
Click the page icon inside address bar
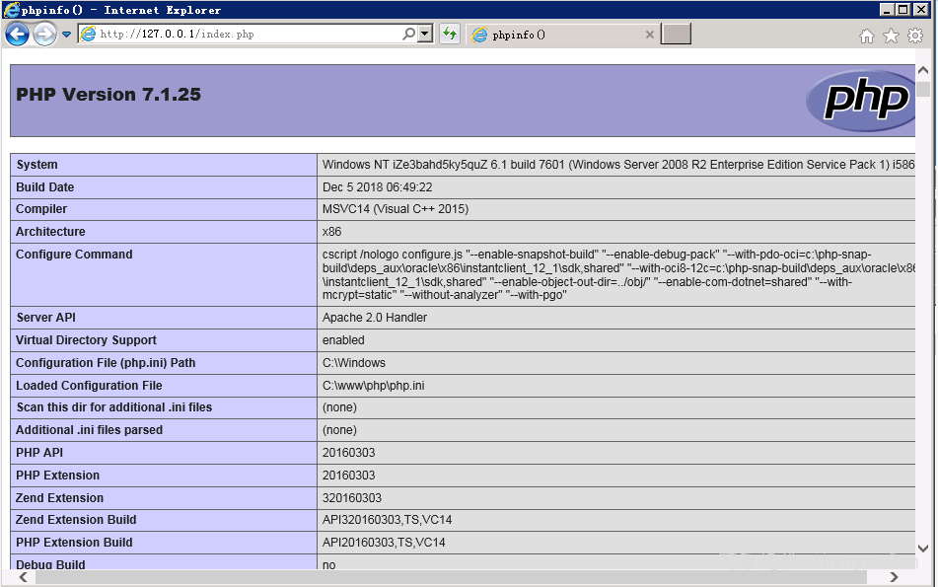point(88,34)
